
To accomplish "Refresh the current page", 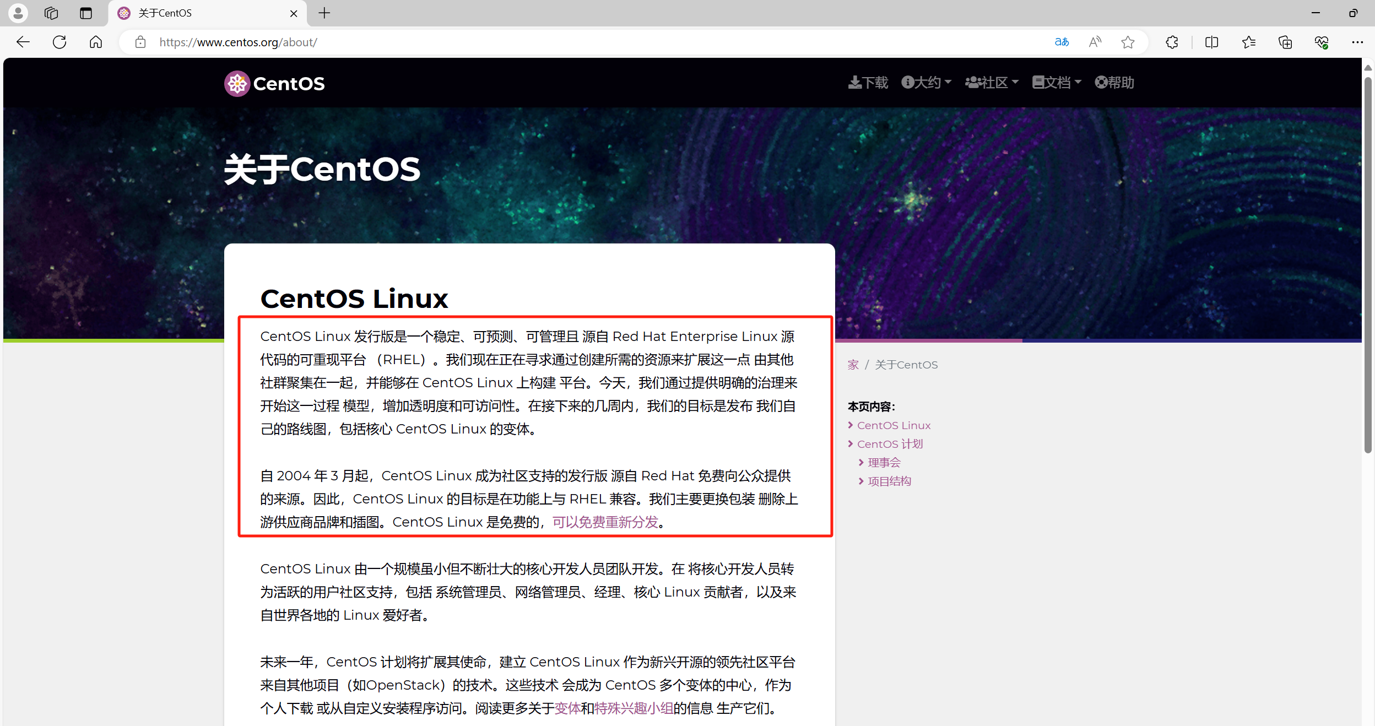I will (59, 42).
